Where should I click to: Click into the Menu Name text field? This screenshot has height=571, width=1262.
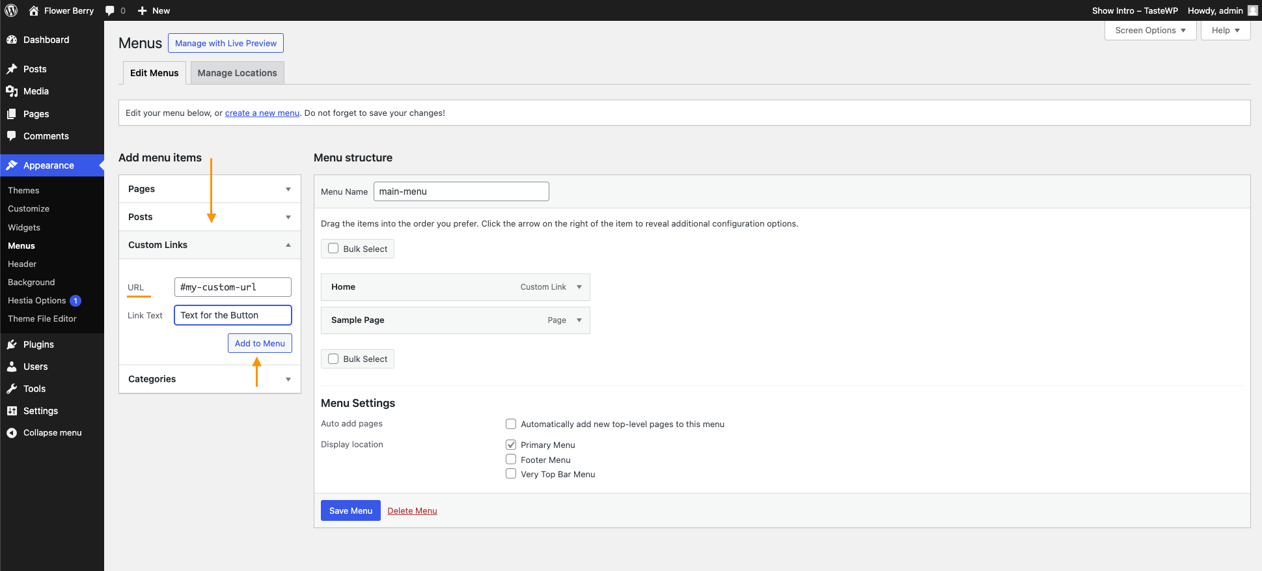pyautogui.click(x=461, y=191)
